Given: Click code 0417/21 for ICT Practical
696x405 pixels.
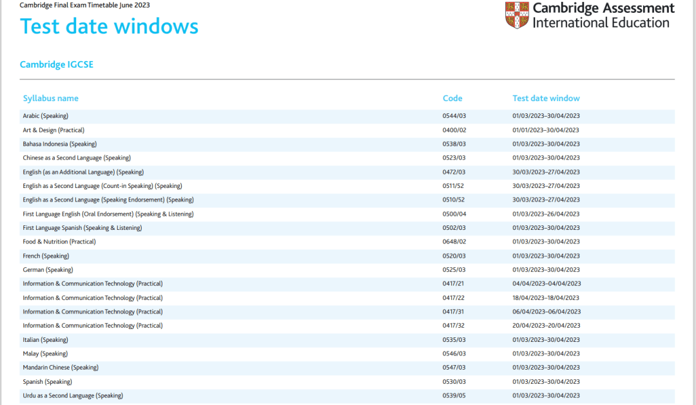Looking at the screenshot, I should [x=454, y=284].
